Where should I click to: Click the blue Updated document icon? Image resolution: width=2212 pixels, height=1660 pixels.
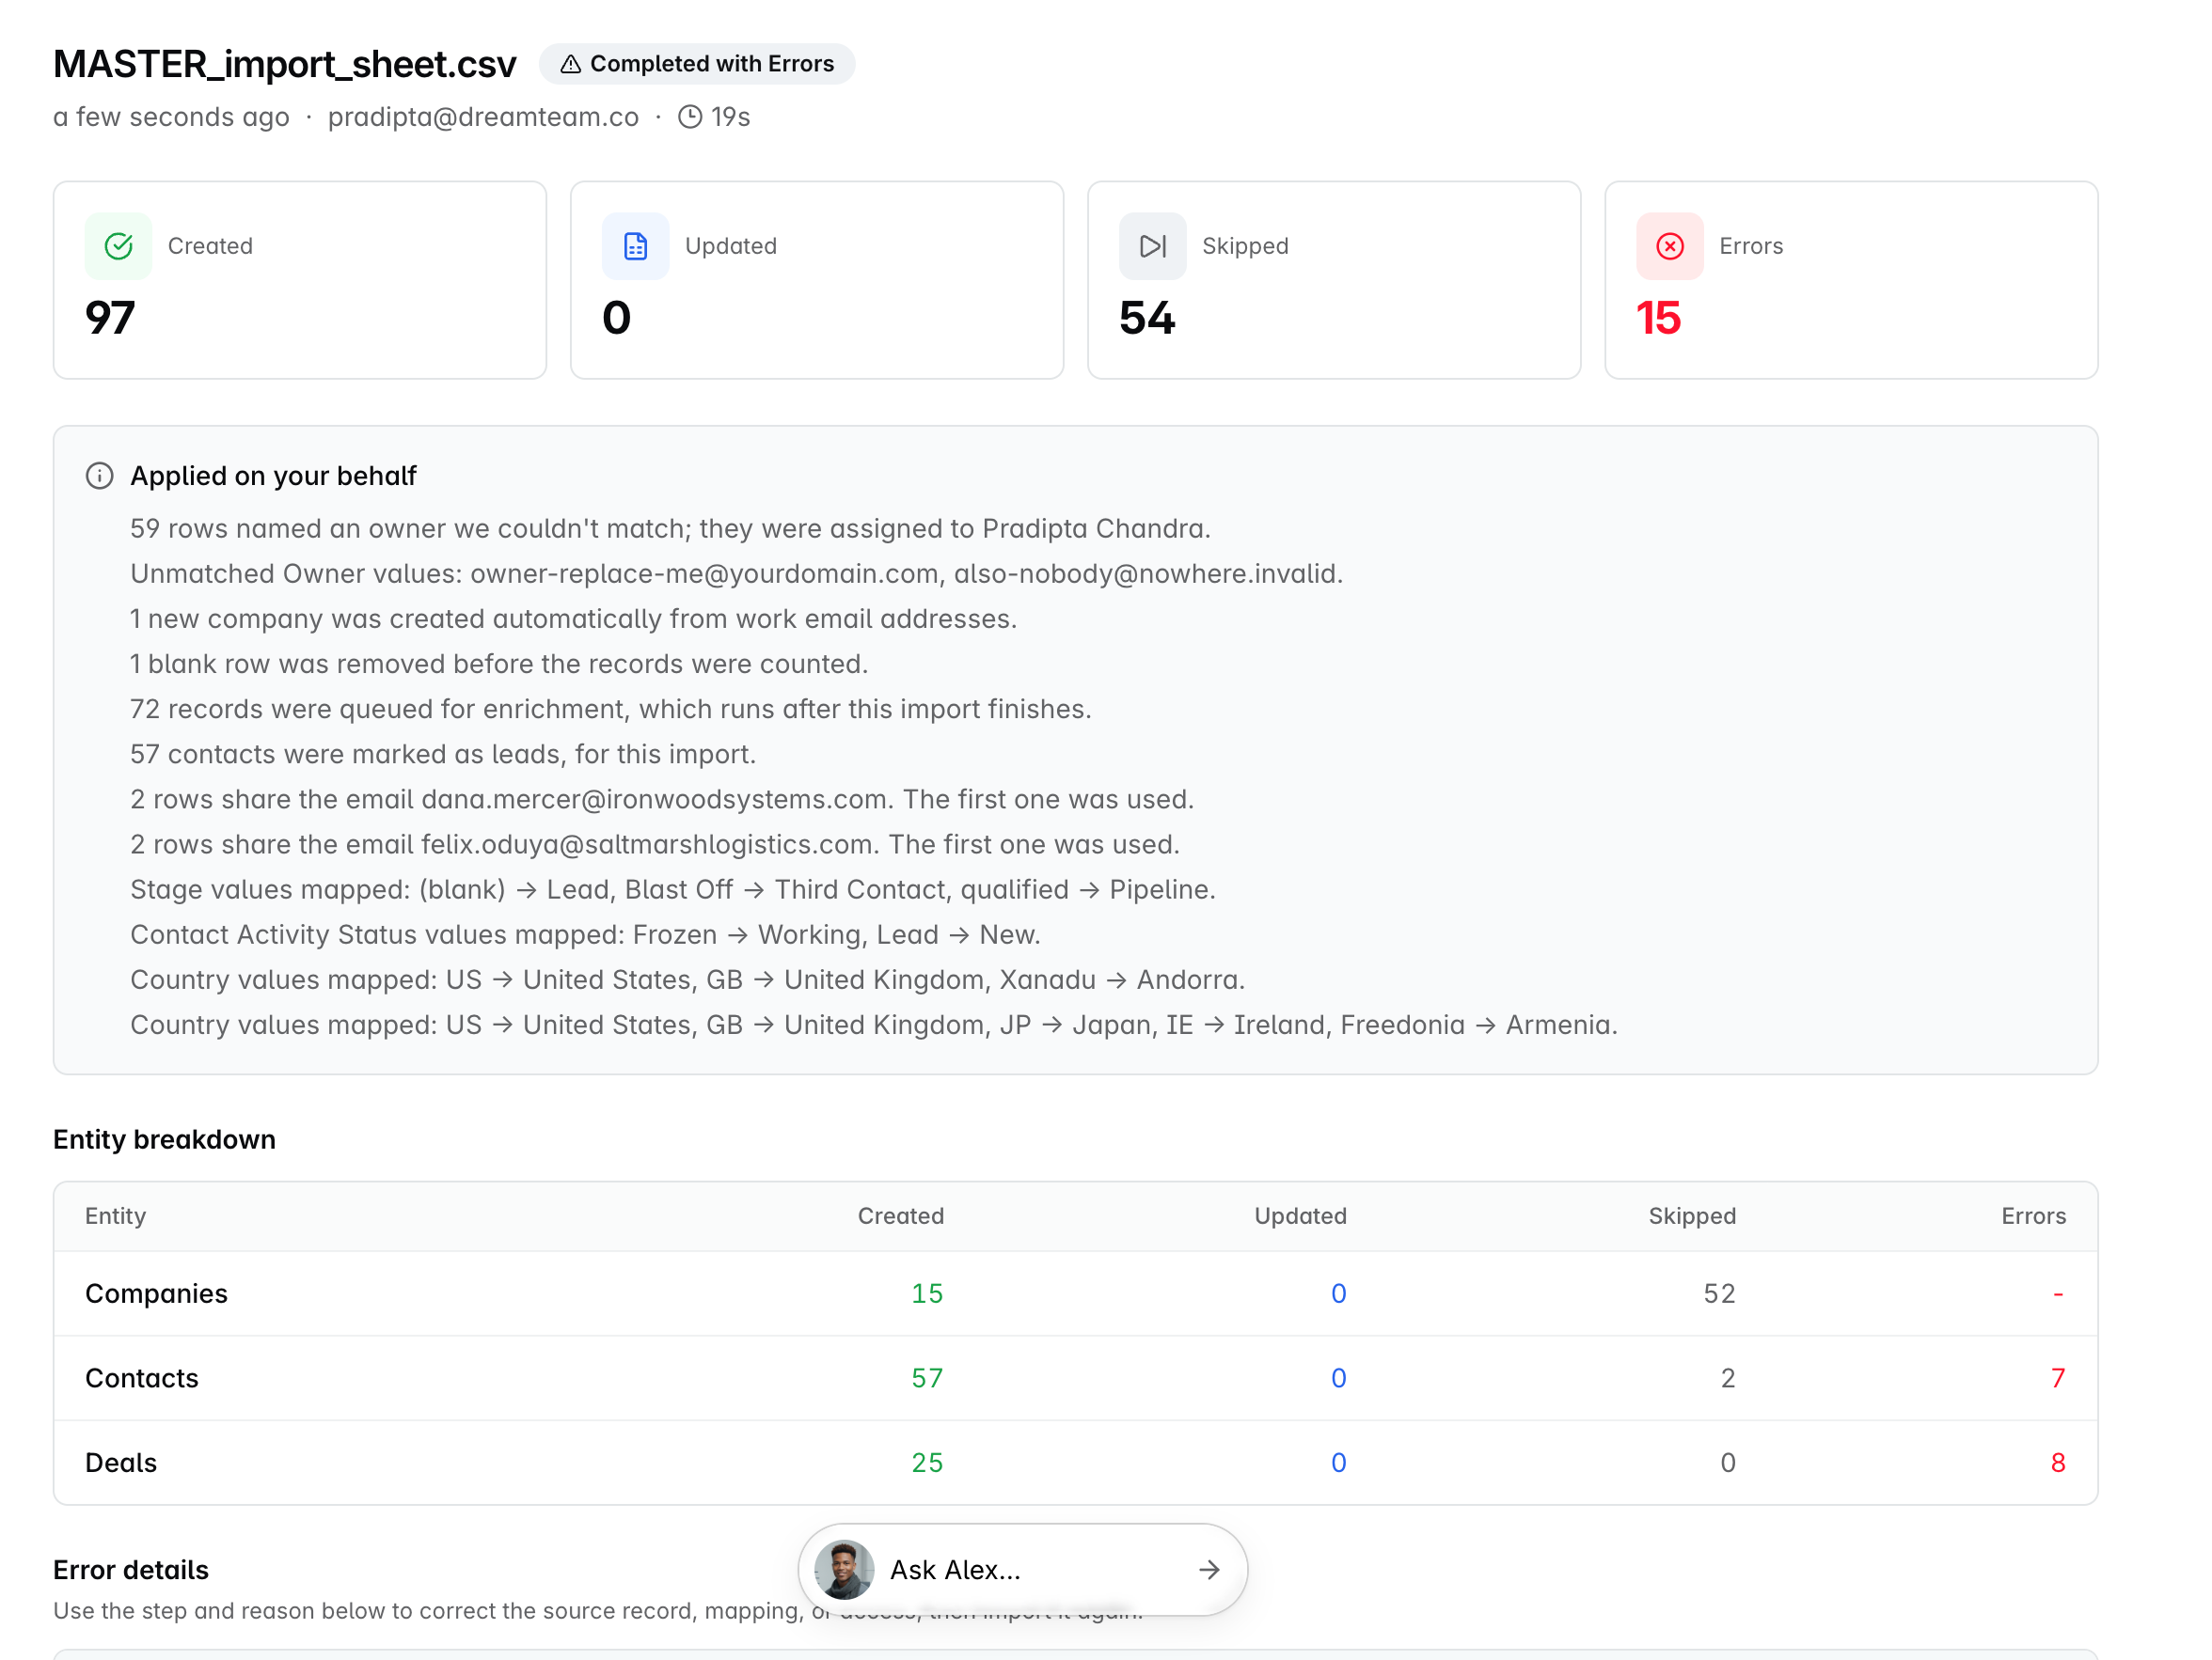[x=635, y=246]
